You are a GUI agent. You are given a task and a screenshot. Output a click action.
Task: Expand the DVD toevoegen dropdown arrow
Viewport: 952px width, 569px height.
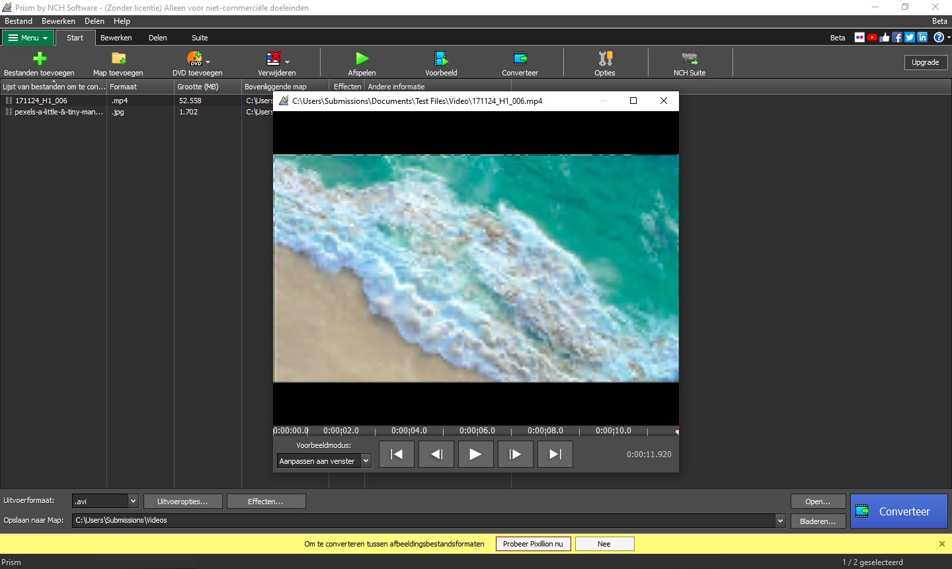pyautogui.click(x=208, y=62)
